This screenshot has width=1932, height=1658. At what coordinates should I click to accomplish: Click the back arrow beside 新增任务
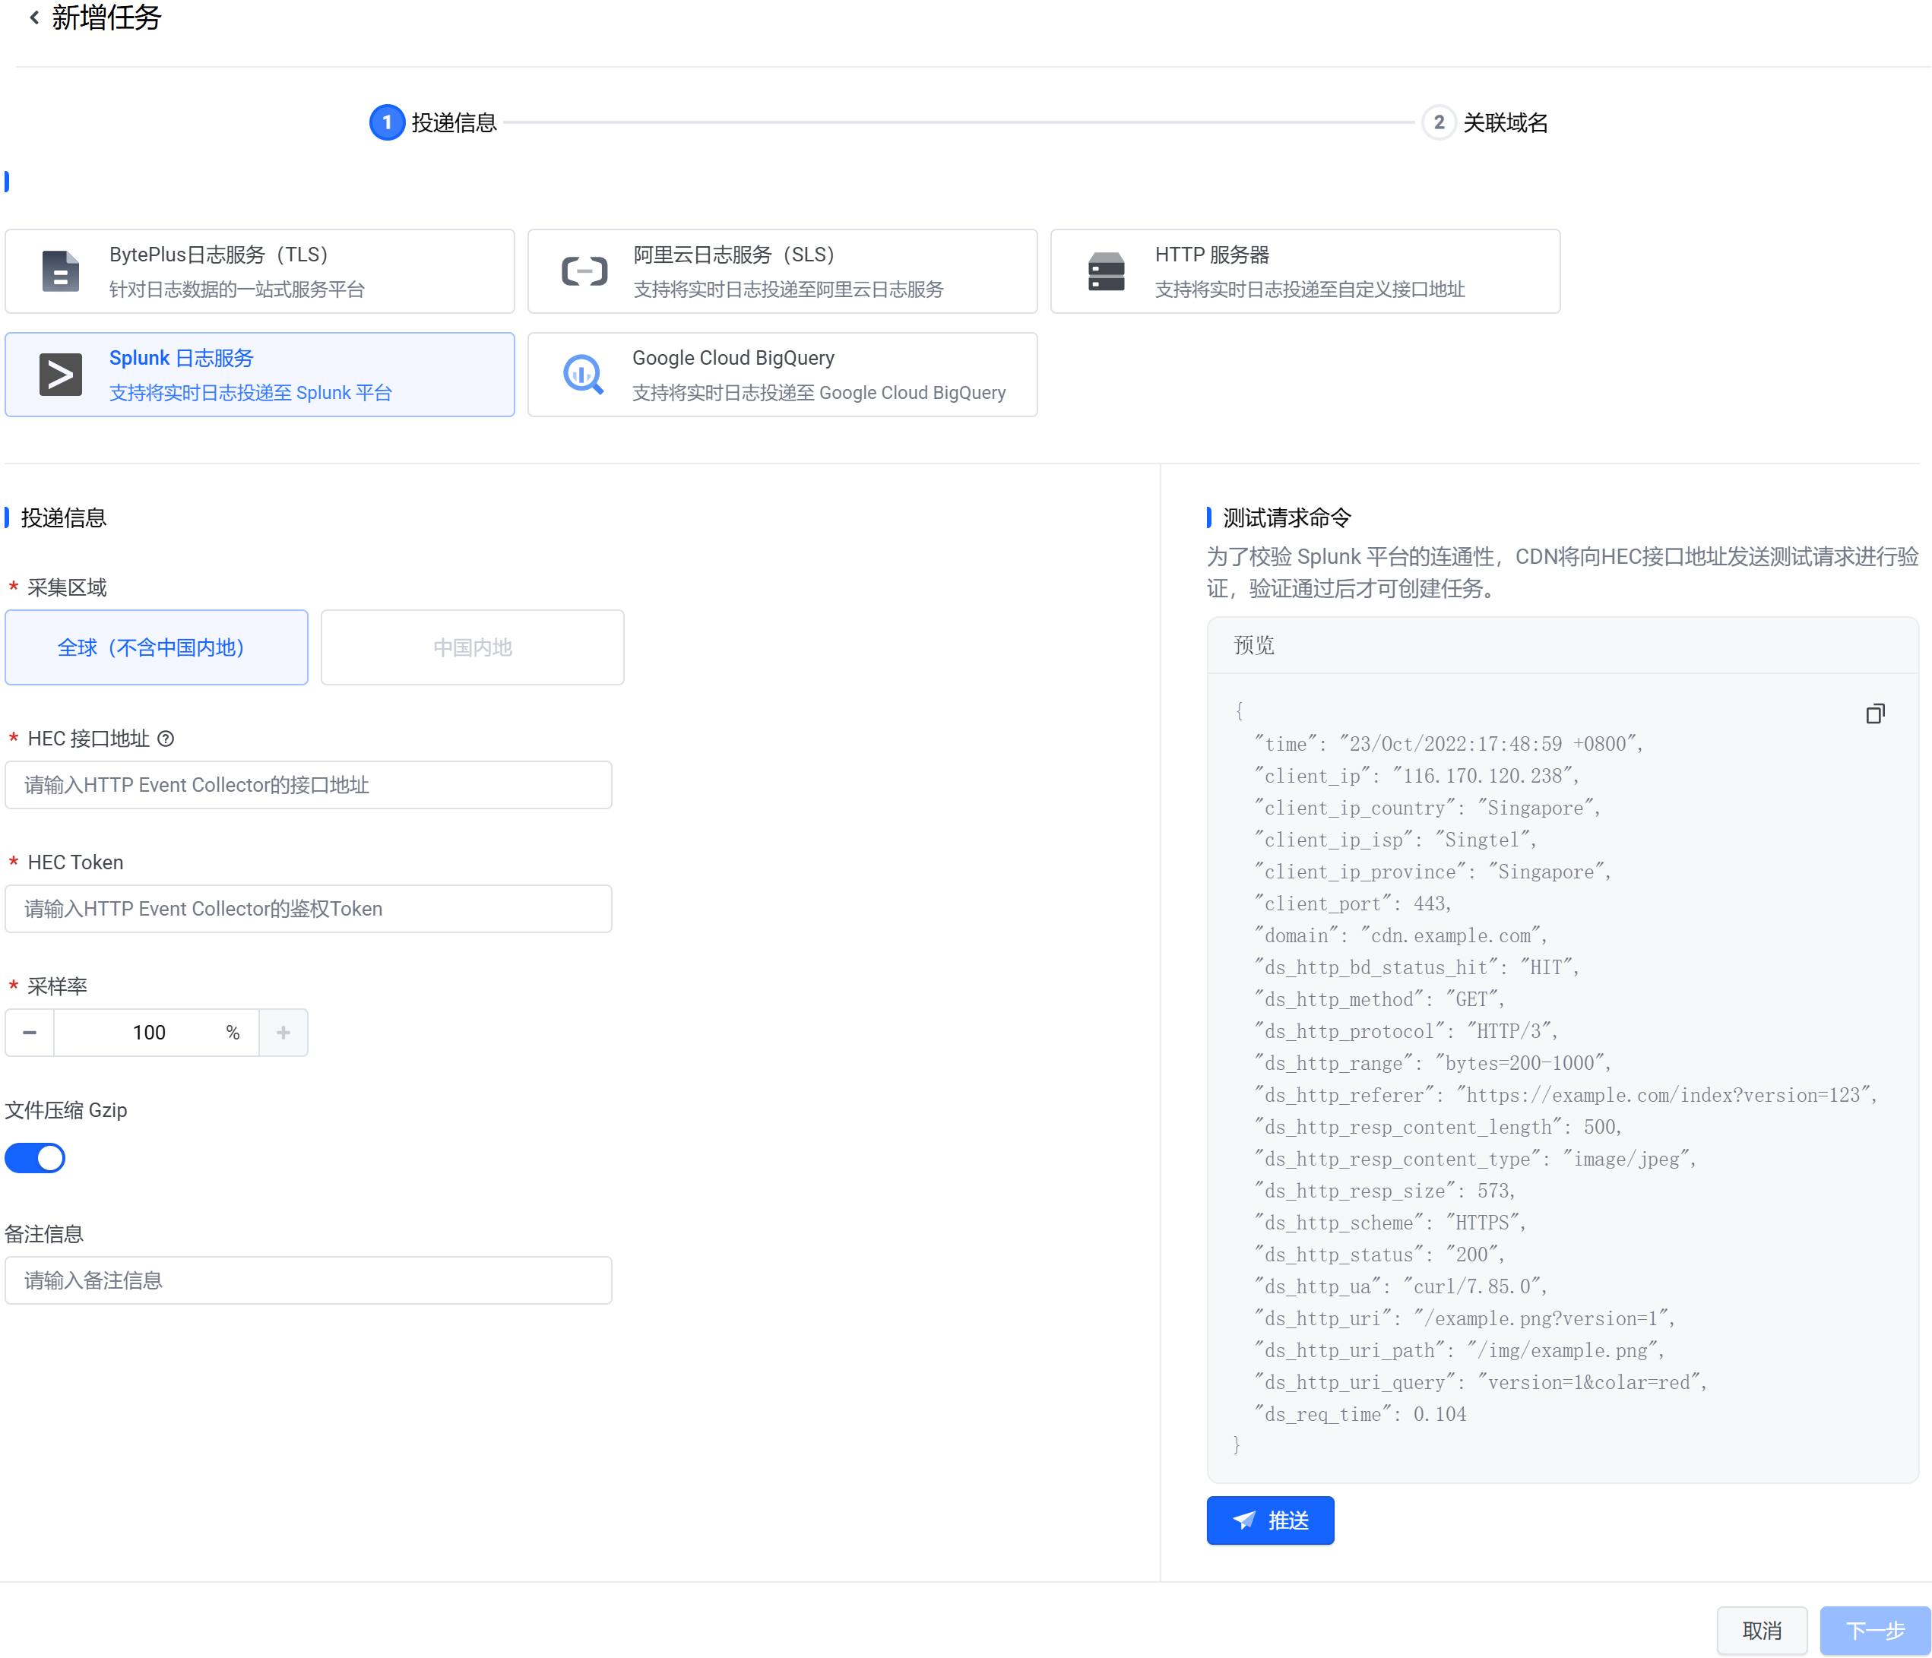tap(34, 17)
